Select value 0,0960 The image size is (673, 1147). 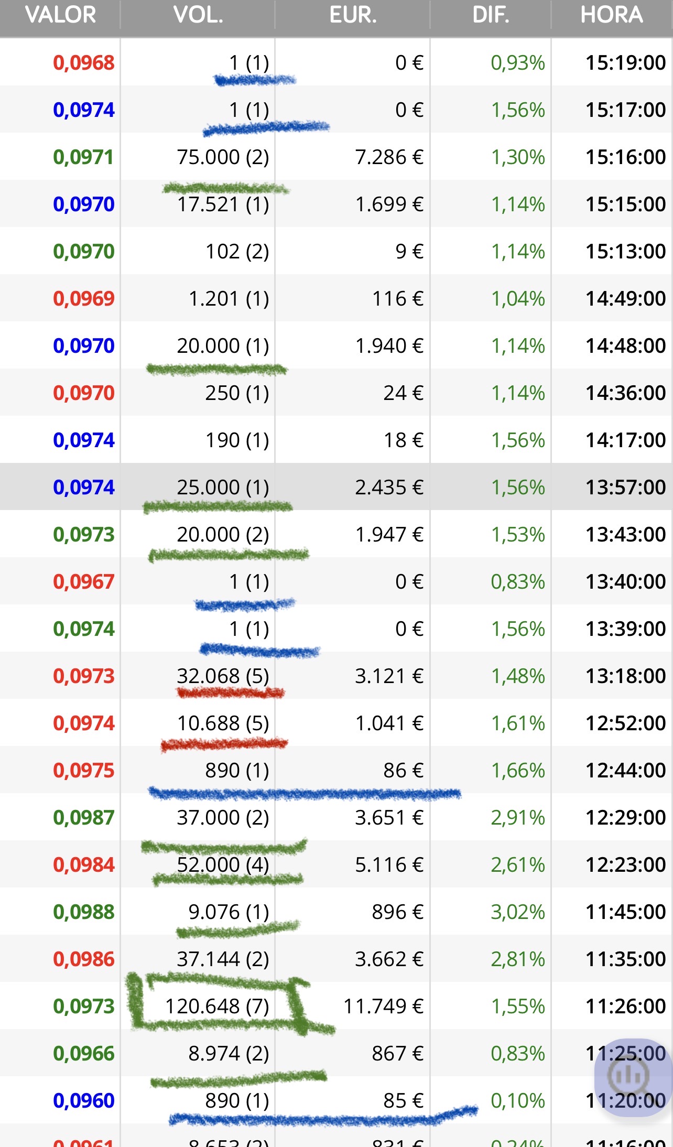click(84, 1101)
